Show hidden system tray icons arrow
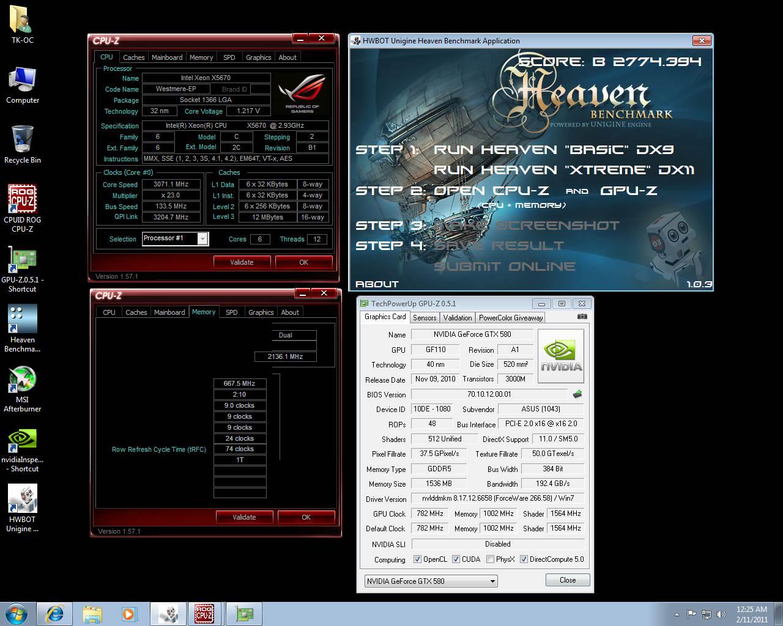The width and height of the screenshot is (783, 626). (x=677, y=614)
